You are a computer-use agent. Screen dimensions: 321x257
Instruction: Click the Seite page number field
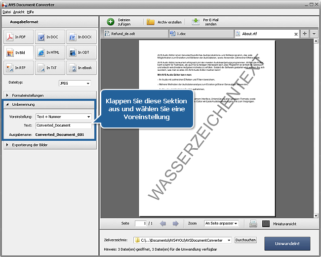click(x=141, y=223)
